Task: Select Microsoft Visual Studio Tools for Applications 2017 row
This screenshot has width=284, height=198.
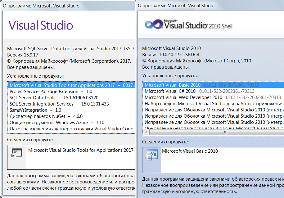Action: click(x=72, y=85)
